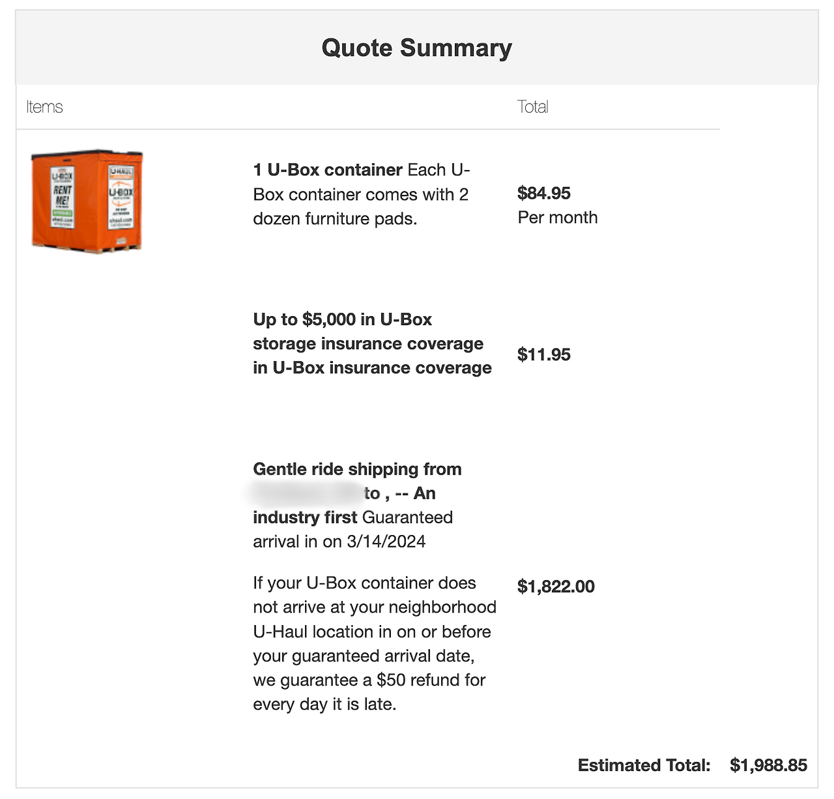Click the Total column header
The height and width of the screenshot is (799, 834).
(532, 107)
